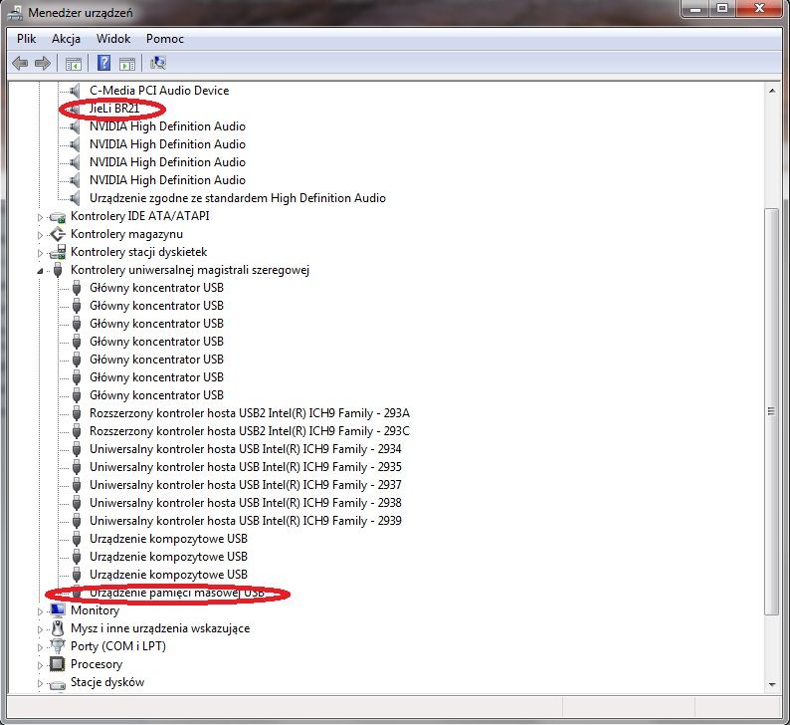Click USB icon of Uniwersalny kontroler 2934
The image size is (790, 725).
point(77,449)
